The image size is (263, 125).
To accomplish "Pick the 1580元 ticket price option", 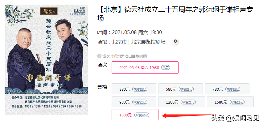I will tap(230, 102).
